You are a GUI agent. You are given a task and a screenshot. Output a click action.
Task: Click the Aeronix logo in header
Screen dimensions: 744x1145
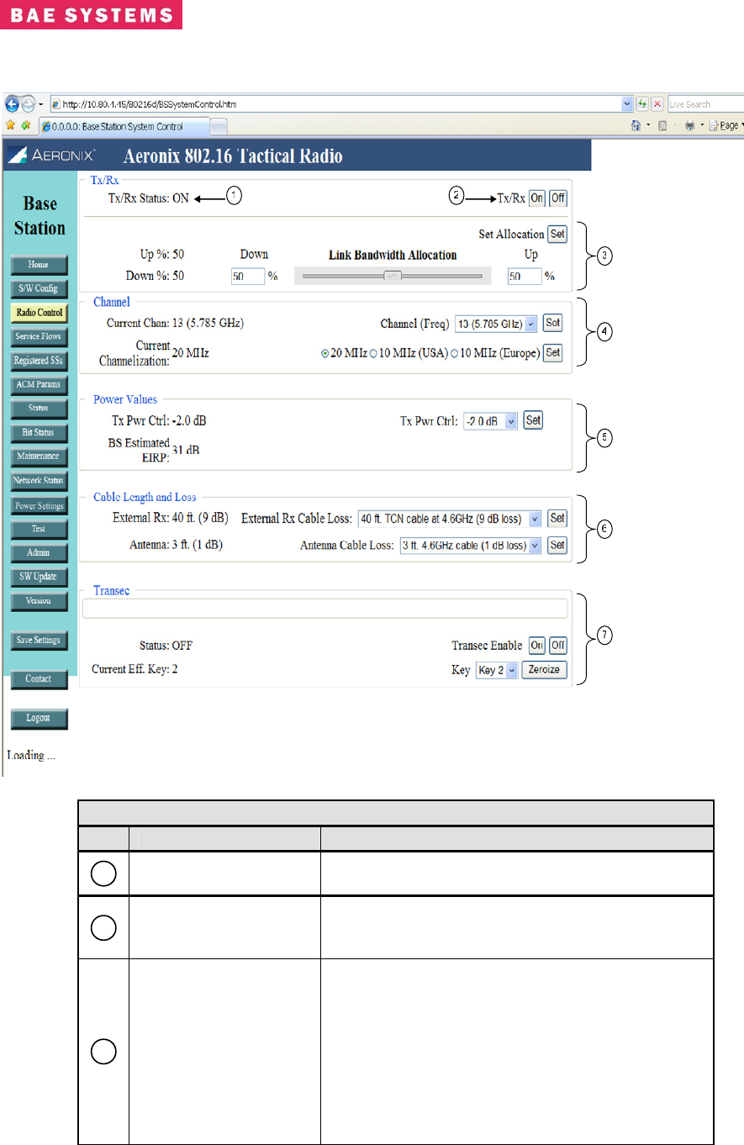[53, 155]
